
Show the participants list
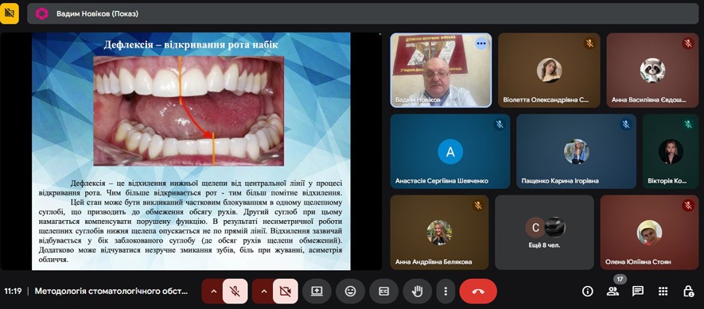613,291
